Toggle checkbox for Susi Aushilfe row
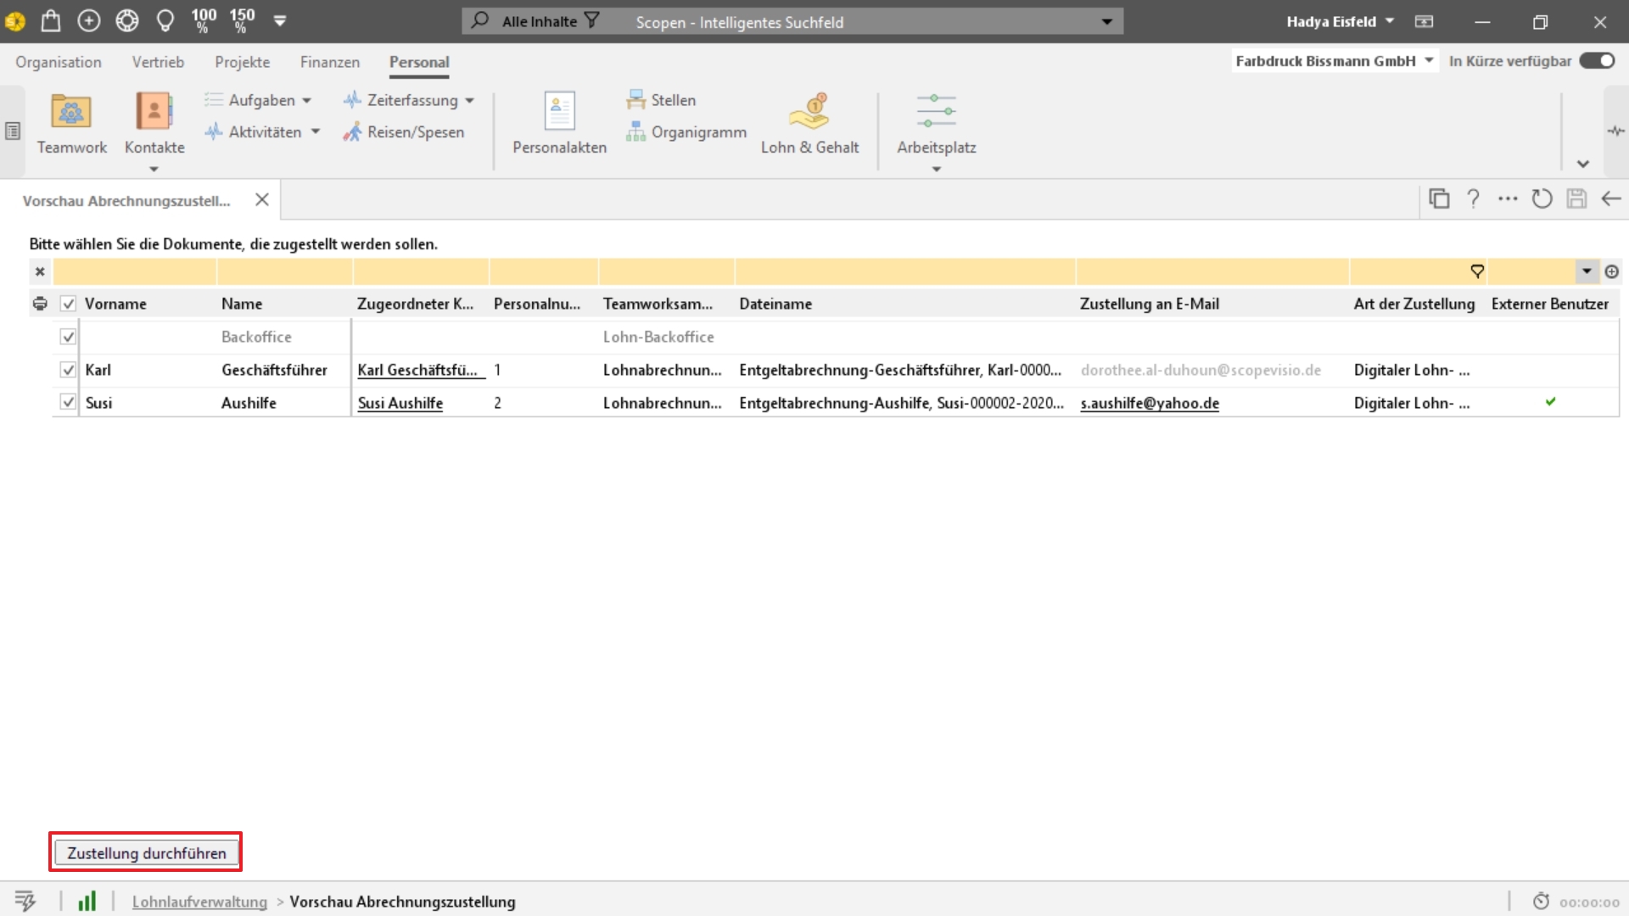Image resolution: width=1629 pixels, height=916 pixels. click(68, 401)
